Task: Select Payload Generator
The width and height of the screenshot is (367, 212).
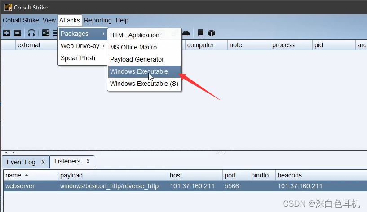Action: 144,59
